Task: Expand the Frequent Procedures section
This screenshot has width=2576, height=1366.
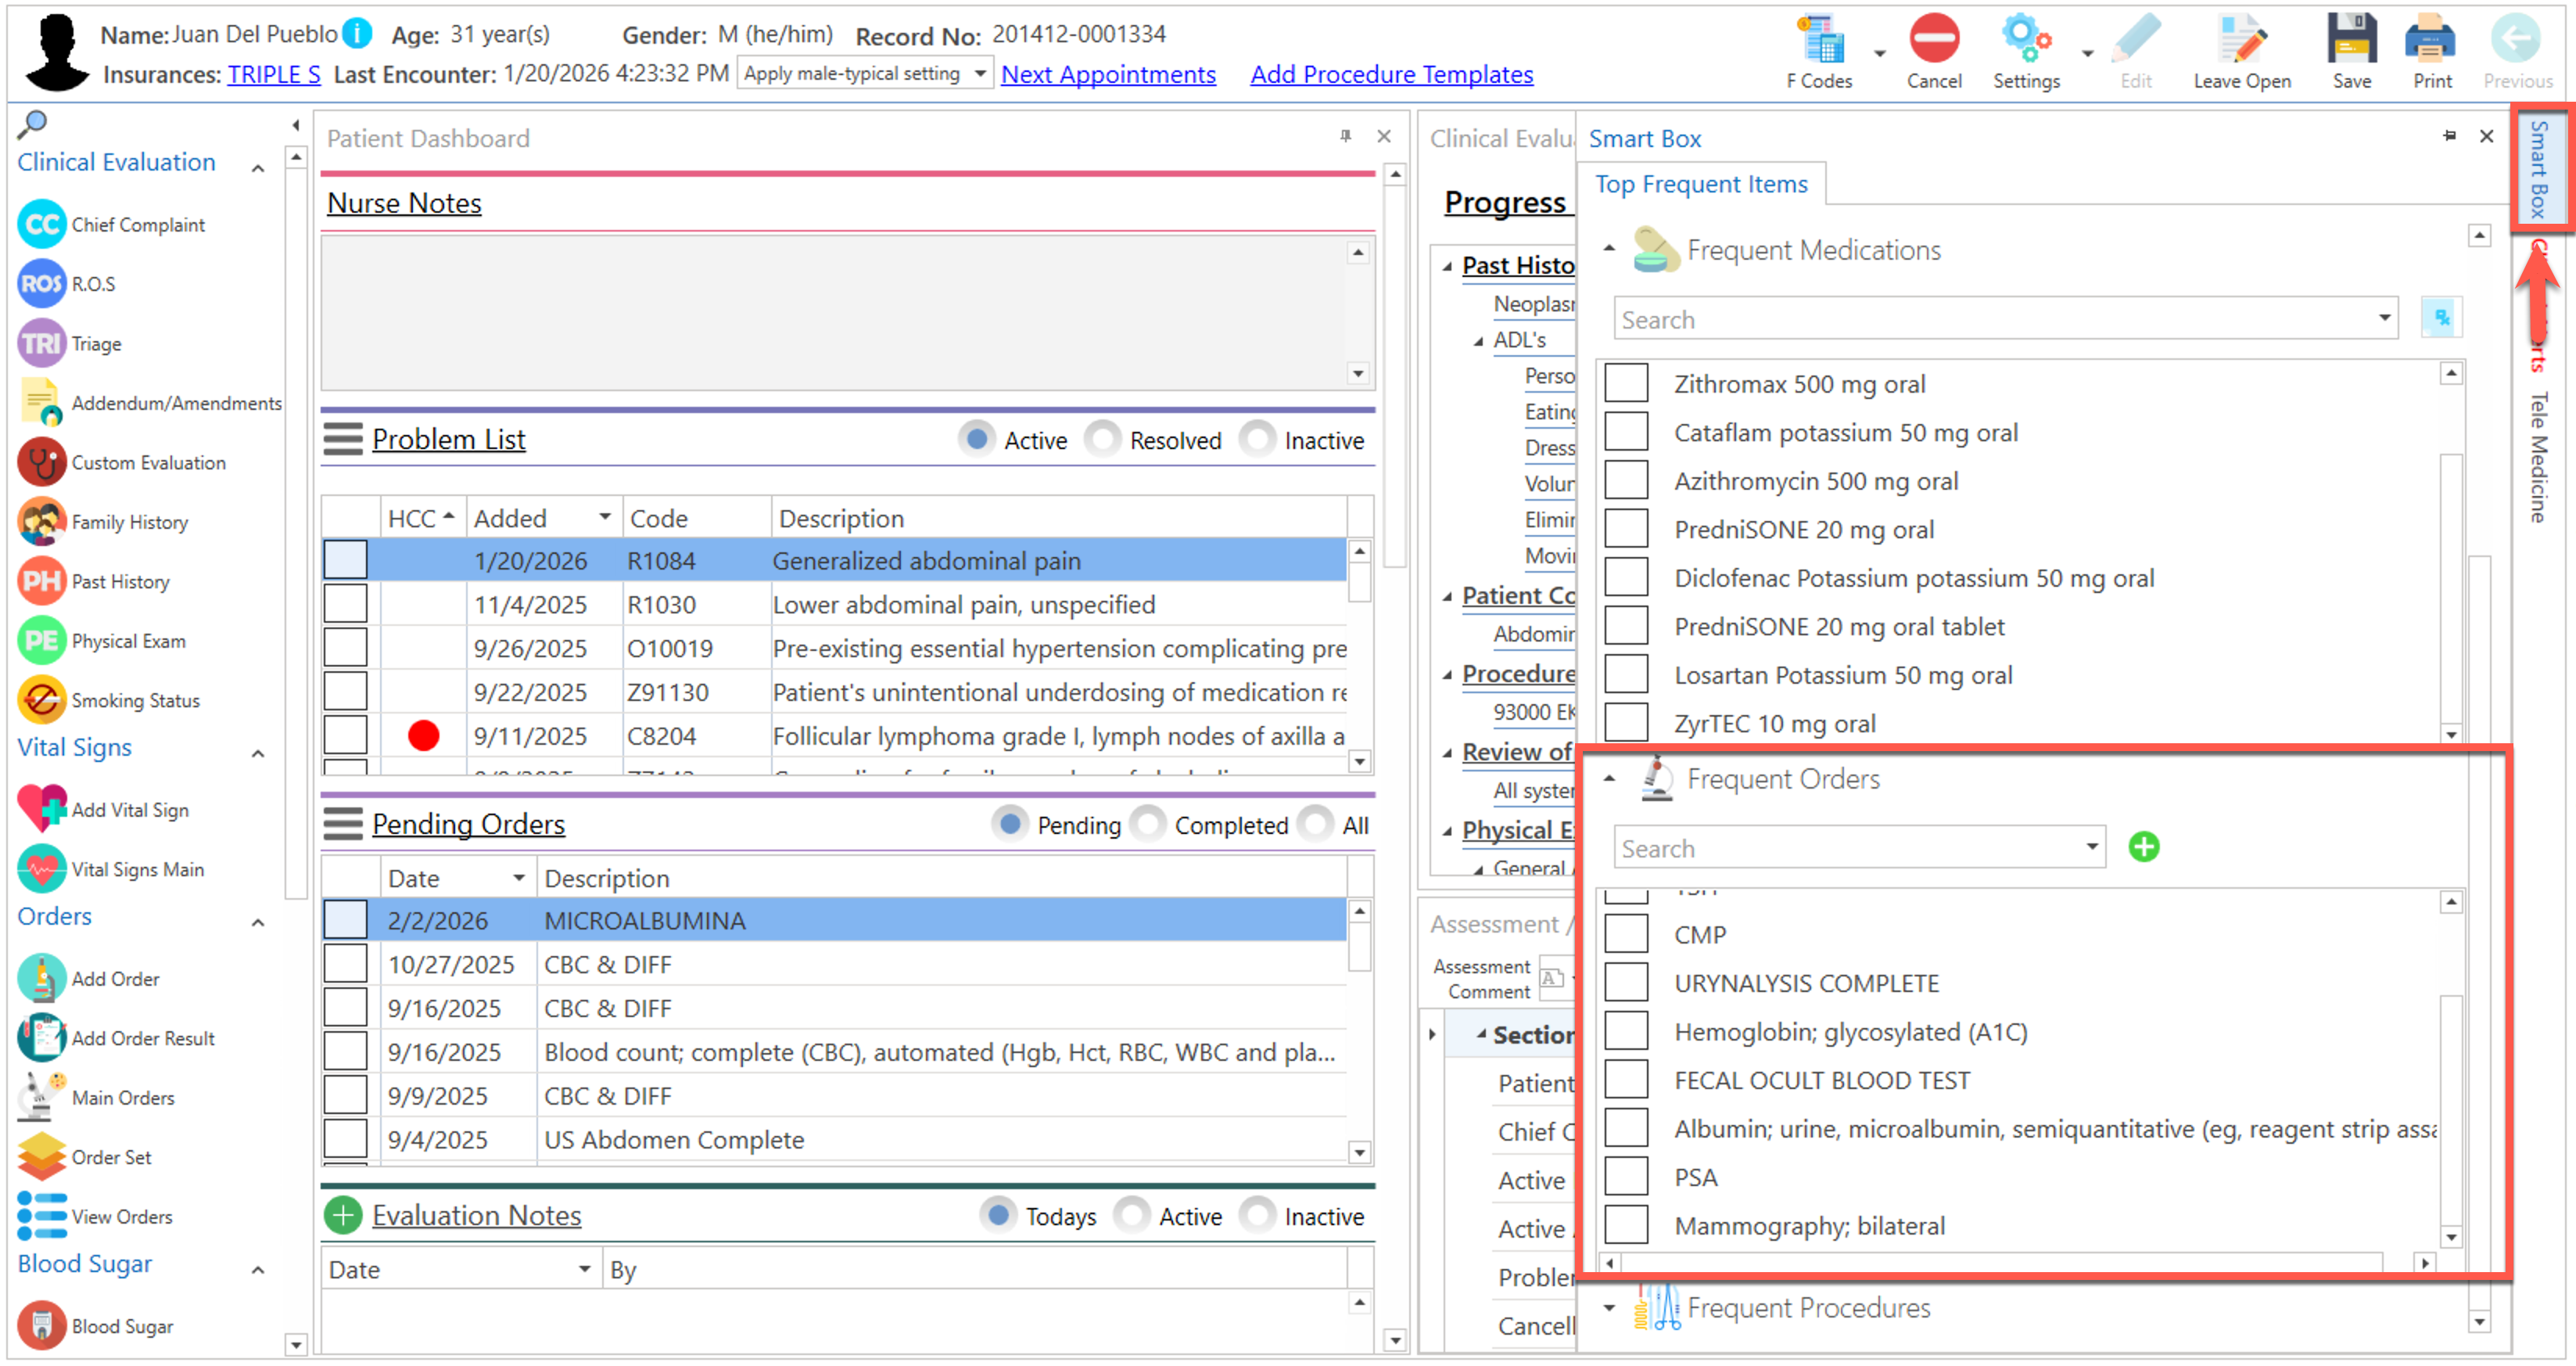Action: [1609, 1308]
